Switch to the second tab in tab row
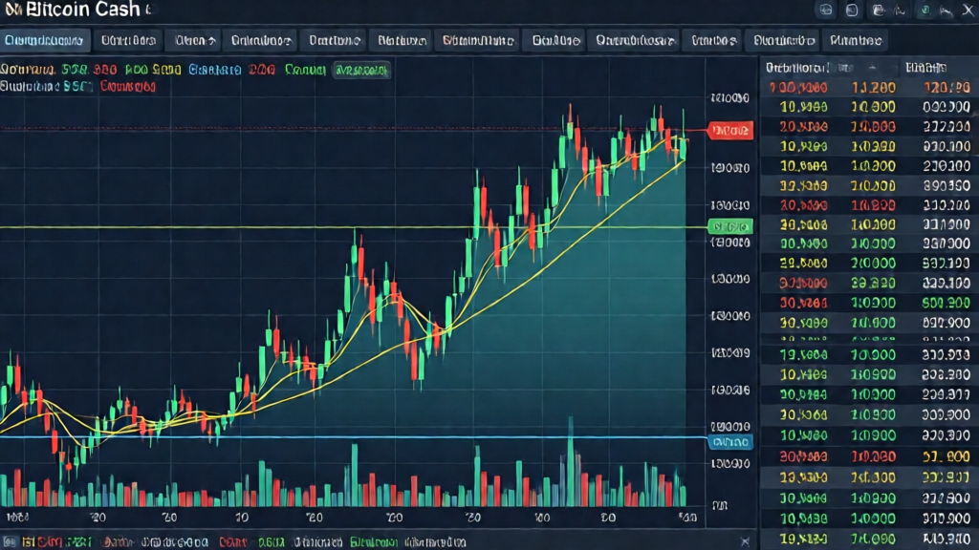Screen dimensions: 979x550 click(128, 40)
